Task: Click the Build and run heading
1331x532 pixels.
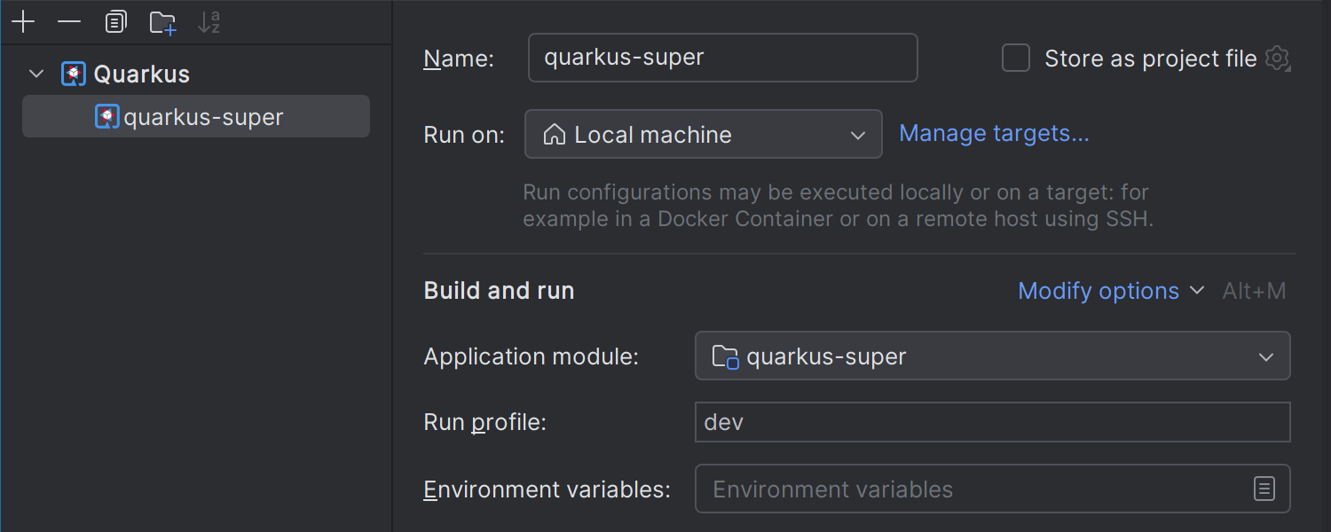Action: click(500, 291)
